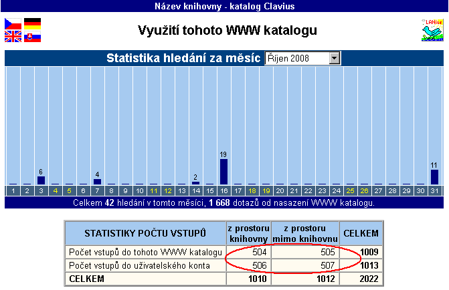Select day label 18 in chart
Viewport: 449px width, 290px height.
pos(252,190)
